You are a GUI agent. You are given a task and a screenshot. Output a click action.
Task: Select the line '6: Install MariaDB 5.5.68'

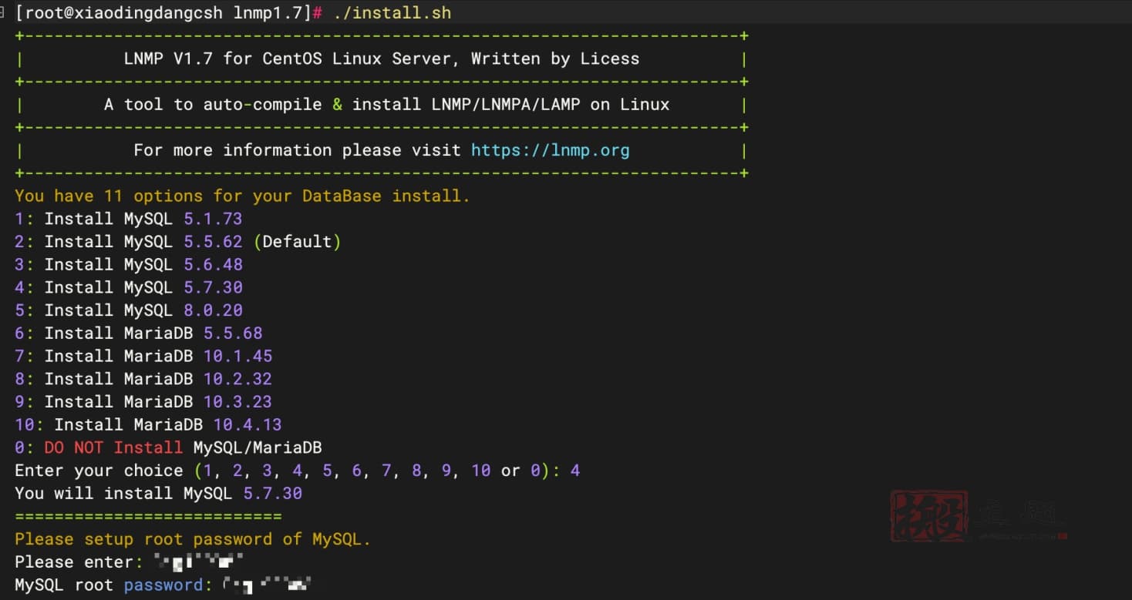(139, 333)
